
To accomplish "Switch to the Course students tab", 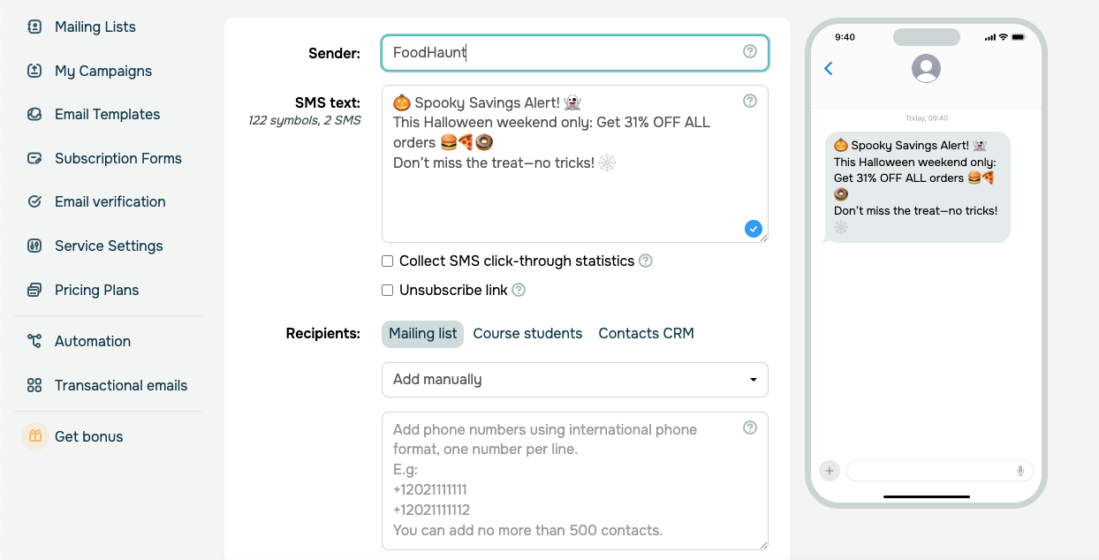I will pyautogui.click(x=527, y=334).
